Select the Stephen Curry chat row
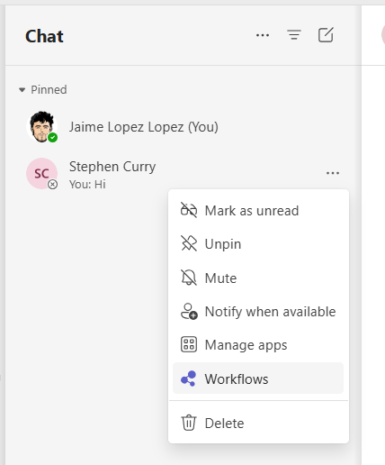385x465 pixels. [x=183, y=174]
